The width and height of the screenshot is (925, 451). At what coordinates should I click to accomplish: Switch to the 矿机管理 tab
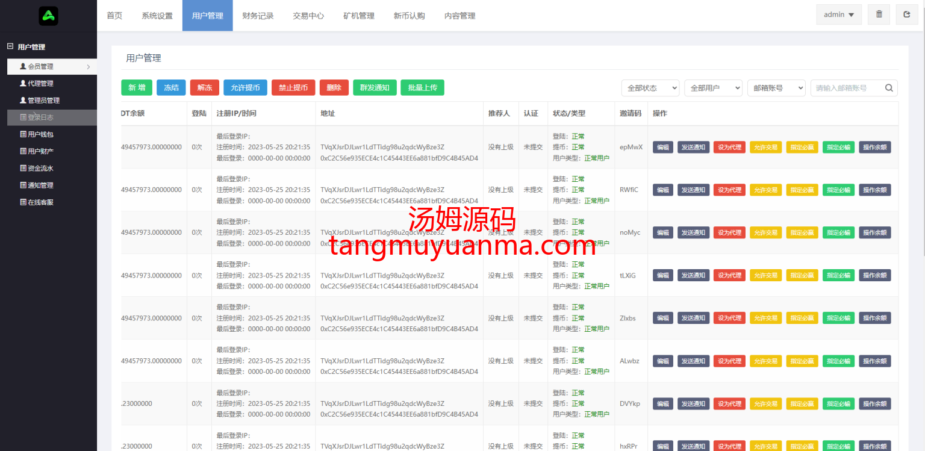point(358,16)
